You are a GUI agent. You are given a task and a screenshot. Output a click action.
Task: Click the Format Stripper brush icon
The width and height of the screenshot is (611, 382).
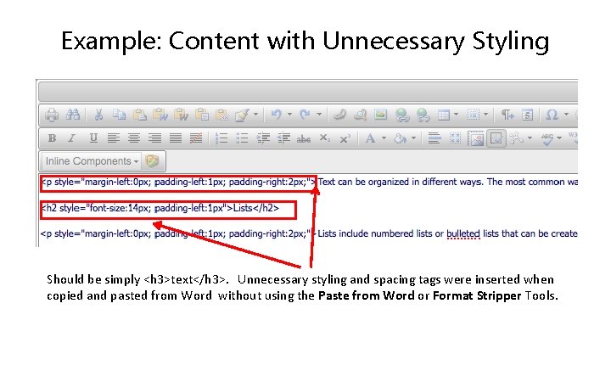click(x=242, y=115)
